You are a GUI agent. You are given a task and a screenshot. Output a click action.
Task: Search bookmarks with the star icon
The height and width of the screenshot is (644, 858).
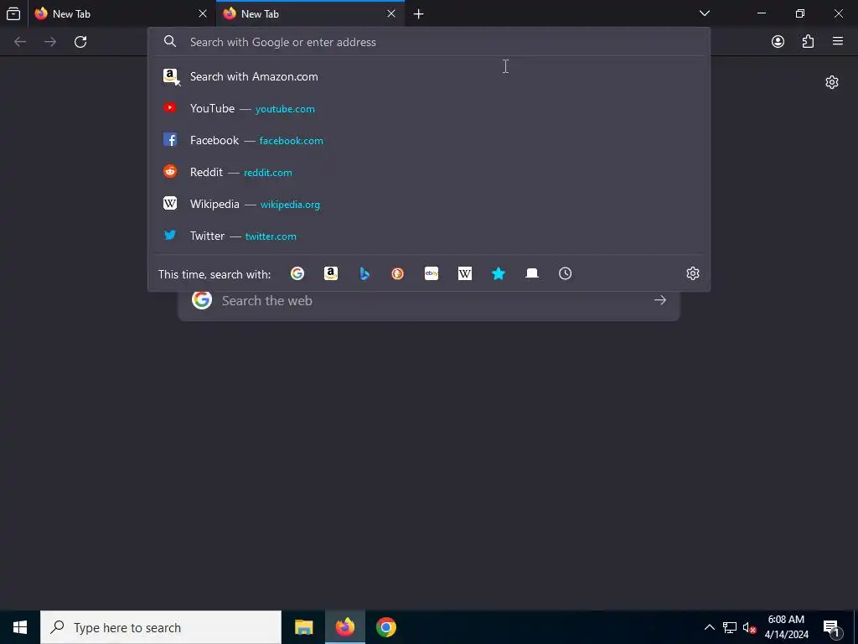pyautogui.click(x=499, y=273)
